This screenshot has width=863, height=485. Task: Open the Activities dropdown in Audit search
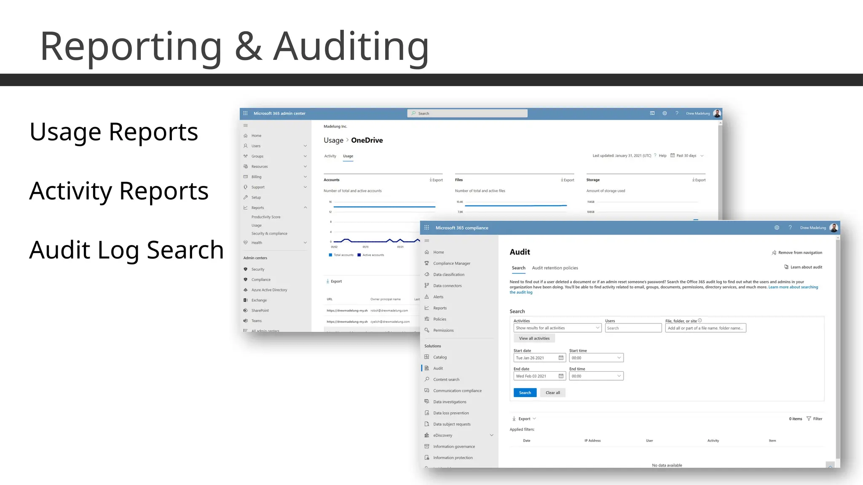pyautogui.click(x=557, y=328)
